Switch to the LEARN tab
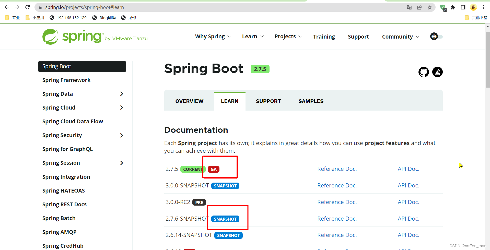The width and height of the screenshot is (490, 250). 230,101
